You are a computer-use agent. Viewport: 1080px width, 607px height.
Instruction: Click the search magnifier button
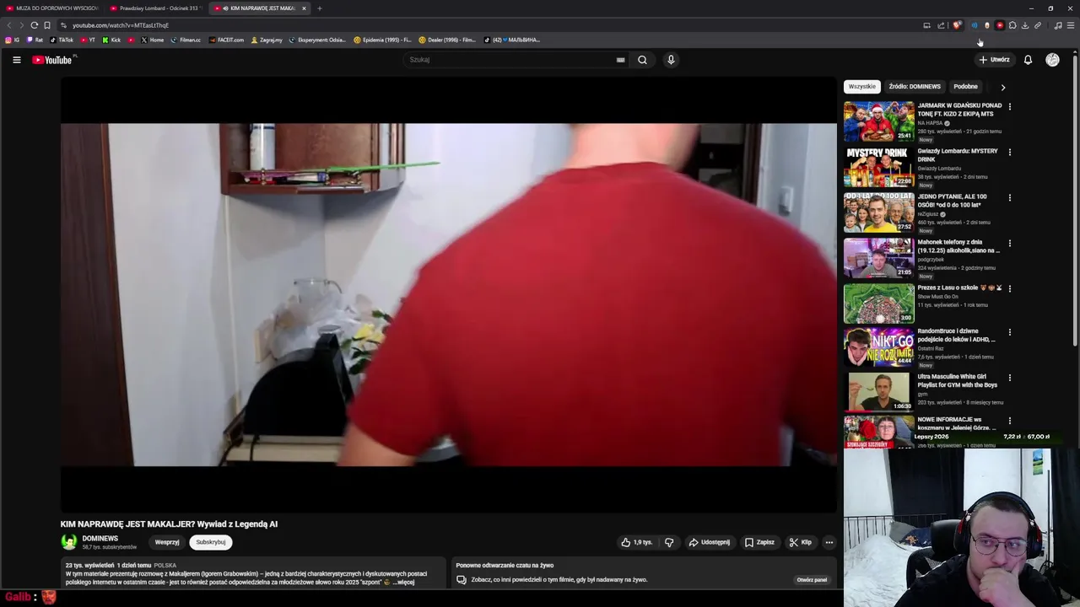pyautogui.click(x=642, y=60)
